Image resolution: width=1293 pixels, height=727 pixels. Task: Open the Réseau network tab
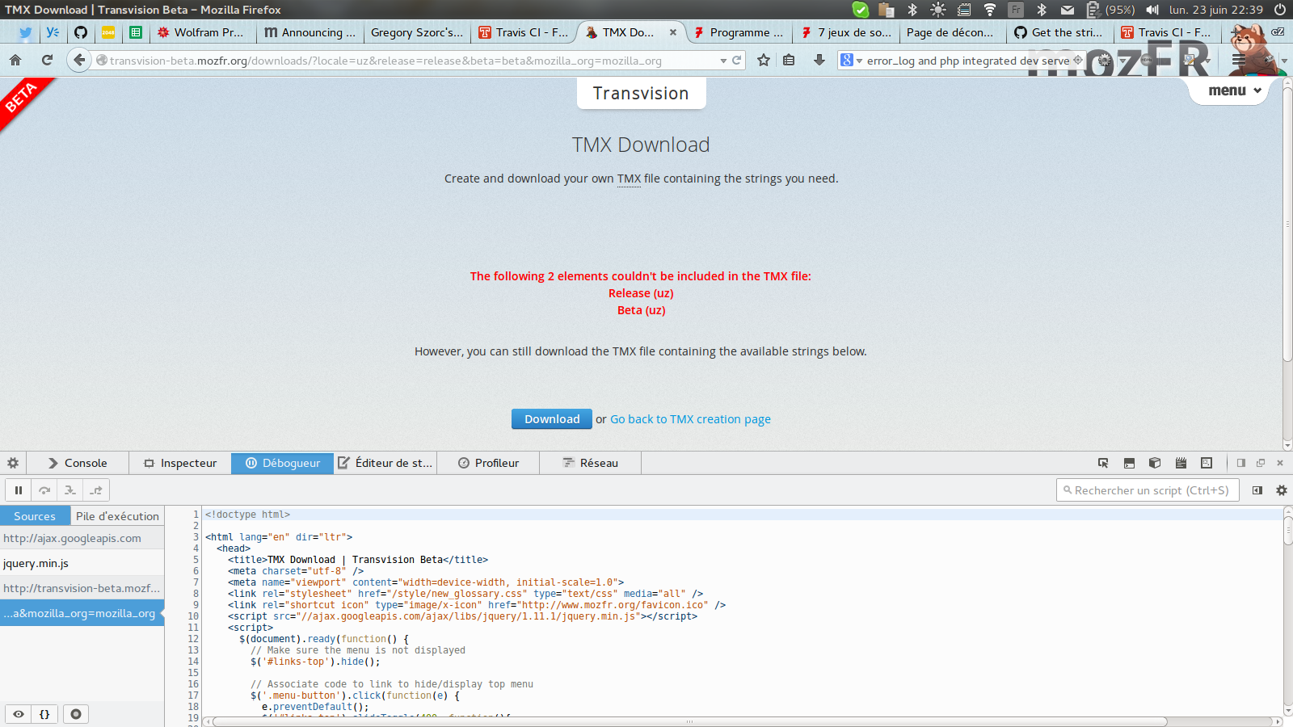coord(591,463)
